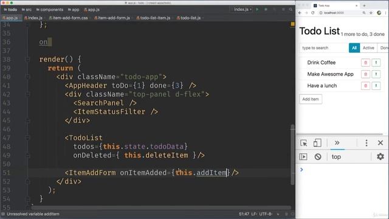This screenshot has width=389, height=219.
Task: Select the Todo App browser tab
Action: coord(335,5)
